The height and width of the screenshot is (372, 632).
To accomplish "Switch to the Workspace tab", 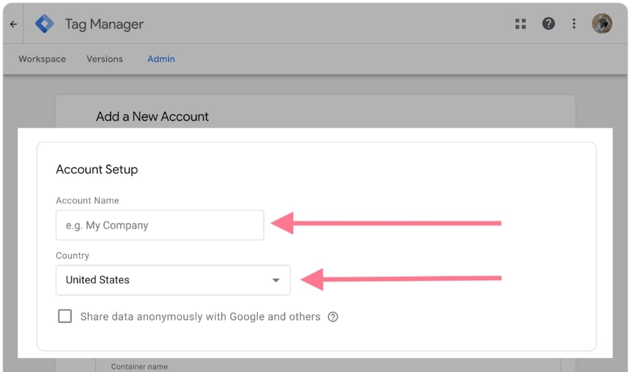I will point(42,59).
